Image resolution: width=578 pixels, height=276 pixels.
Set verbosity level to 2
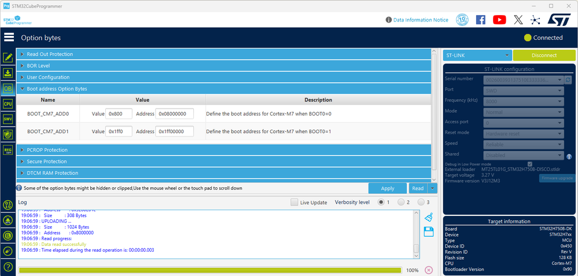(x=401, y=202)
